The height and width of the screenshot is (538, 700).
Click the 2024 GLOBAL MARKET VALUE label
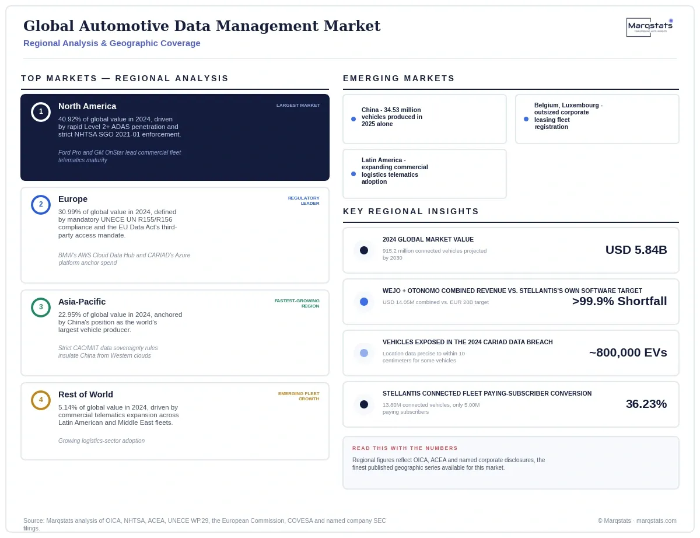pos(428,239)
